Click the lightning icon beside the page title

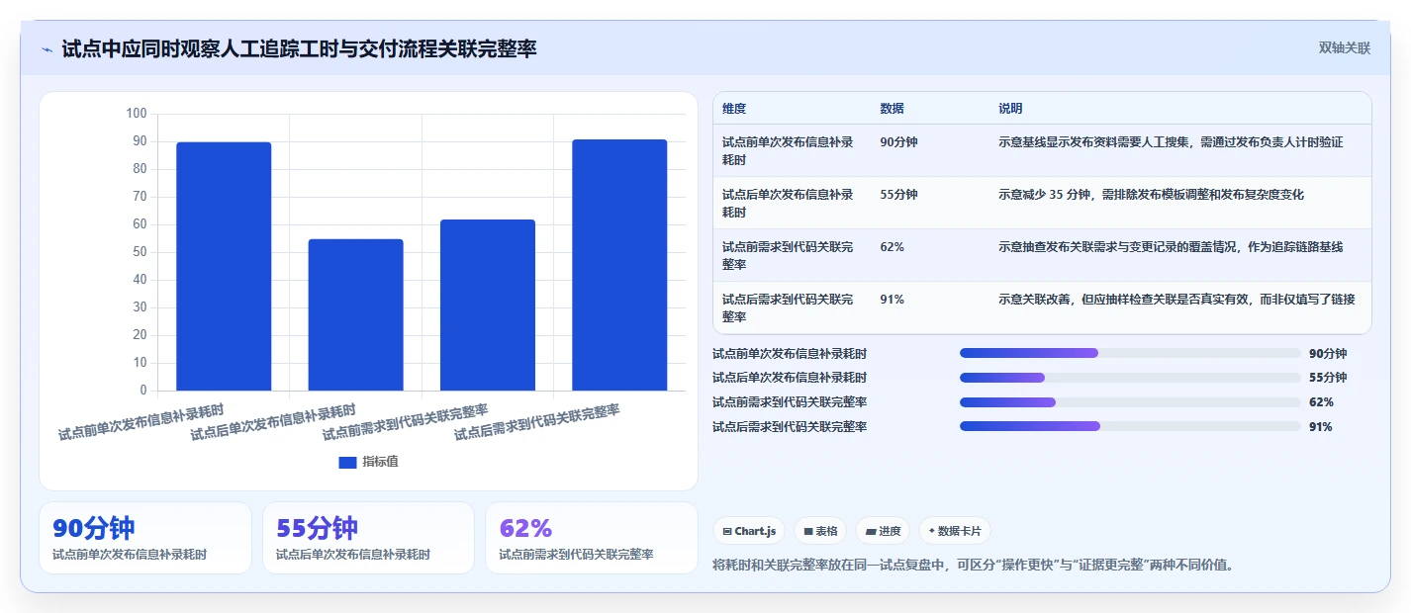(47, 49)
